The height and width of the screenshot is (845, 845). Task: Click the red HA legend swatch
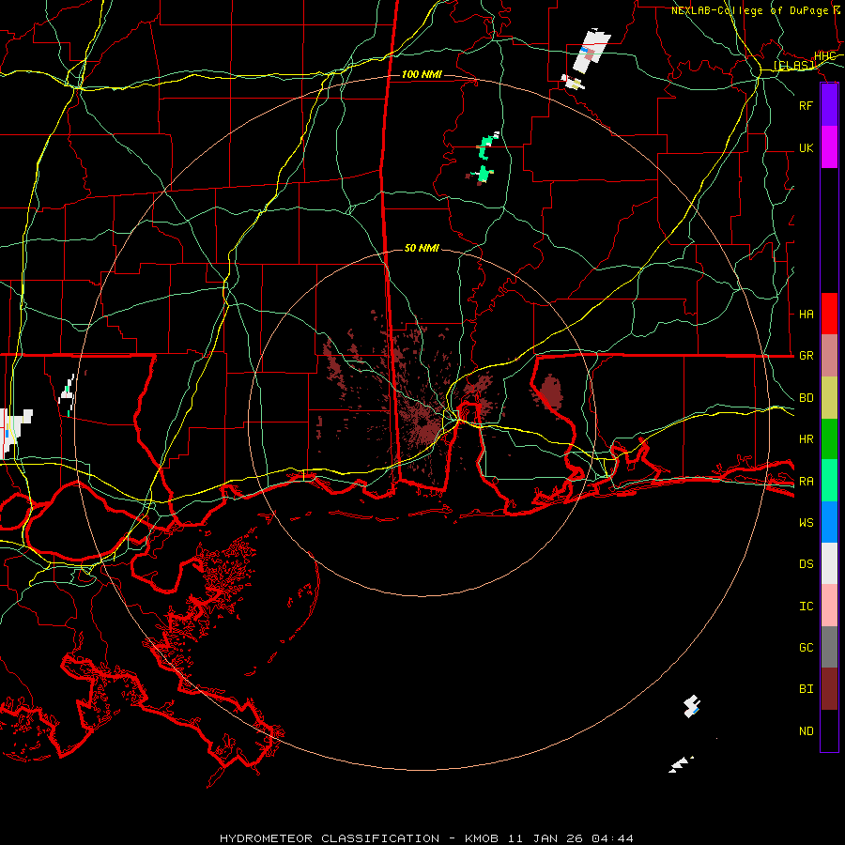[829, 314]
